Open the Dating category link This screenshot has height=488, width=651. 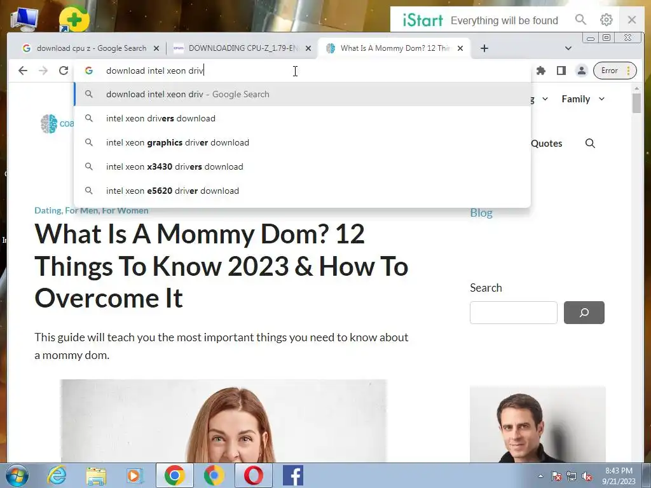point(48,210)
